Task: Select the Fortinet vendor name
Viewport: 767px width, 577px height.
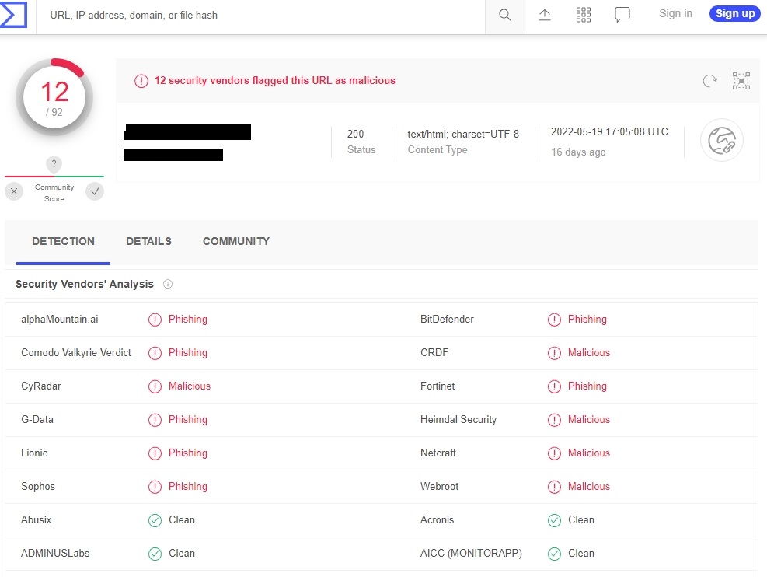Action: point(438,386)
